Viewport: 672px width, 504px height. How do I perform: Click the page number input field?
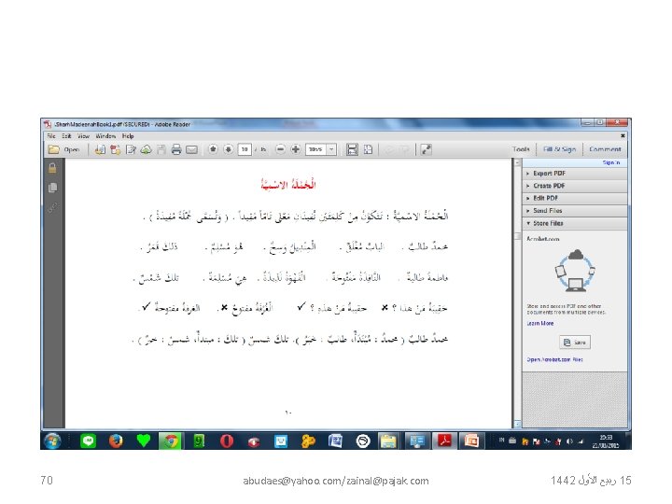pyautogui.click(x=245, y=149)
